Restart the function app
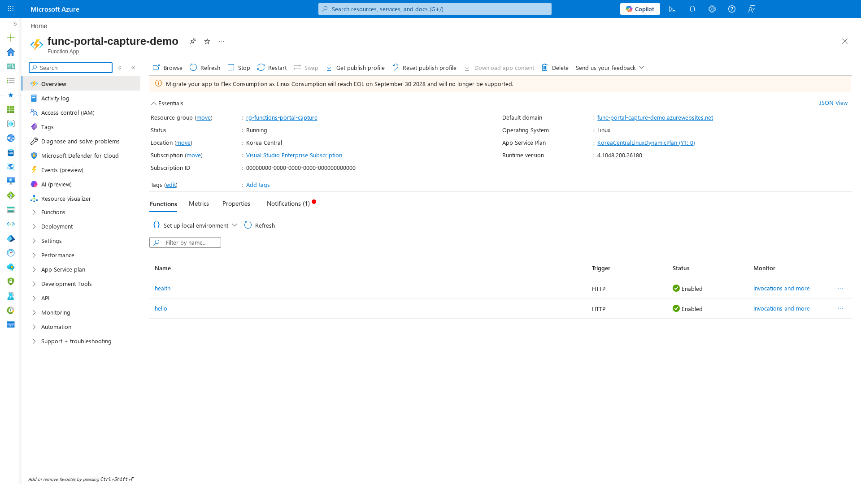 click(272, 68)
